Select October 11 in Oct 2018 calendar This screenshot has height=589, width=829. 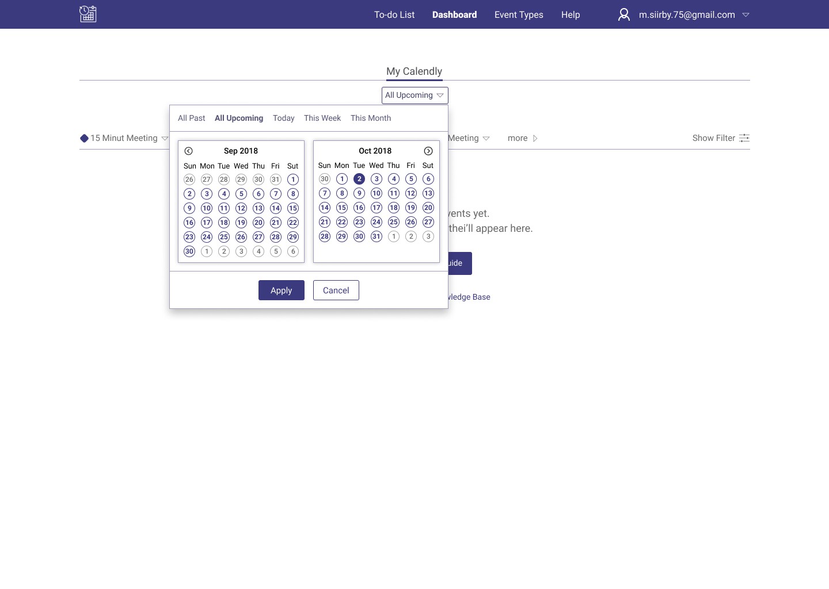[394, 193]
